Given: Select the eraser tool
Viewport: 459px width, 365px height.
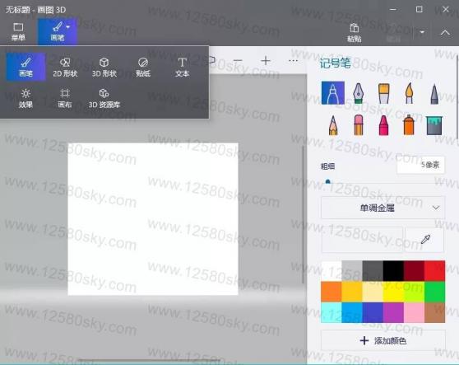Looking at the screenshot, I should 359,125.
